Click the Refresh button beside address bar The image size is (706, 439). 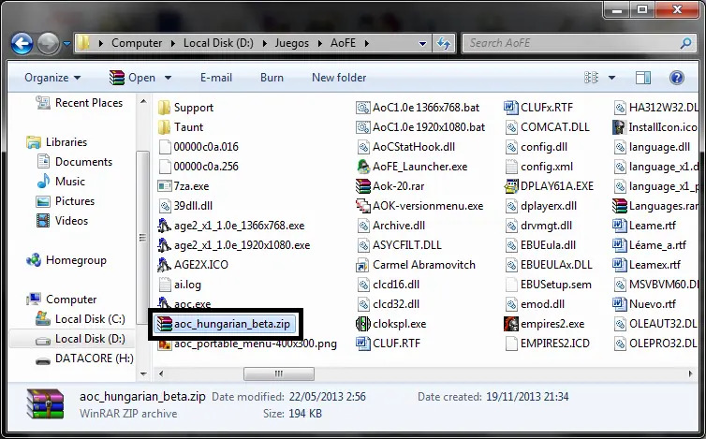coord(444,43)
